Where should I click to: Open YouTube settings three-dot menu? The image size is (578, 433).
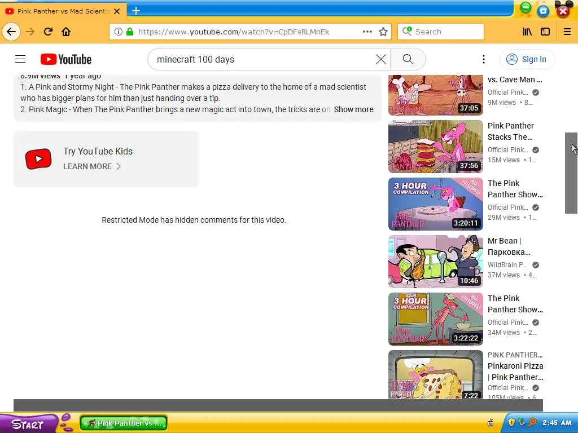tap(484, 59)
